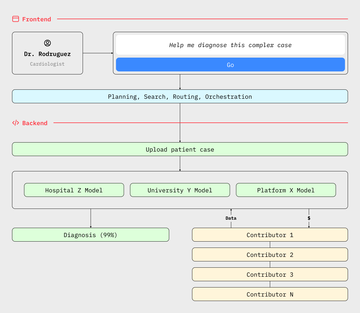
Task: Click the Data arrow label
Action: pos(231,218)
